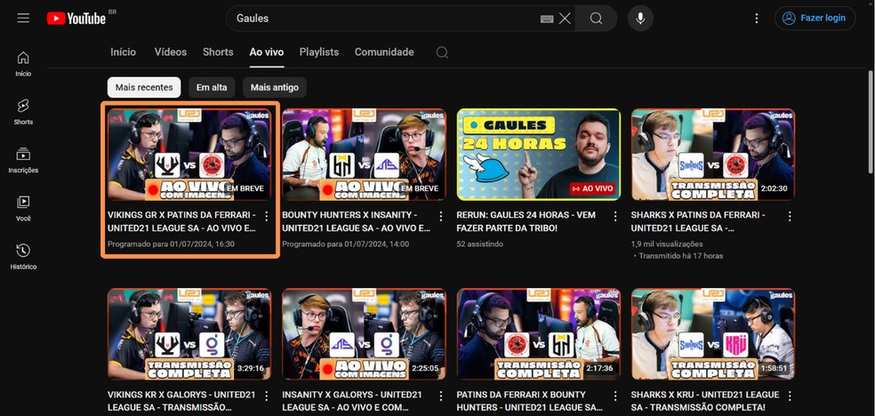Open Sharks x Patins da Ferrari thumbnail
Image resolution: width=875 pixels, height=416 pixels.
click(x=713, y=155)
